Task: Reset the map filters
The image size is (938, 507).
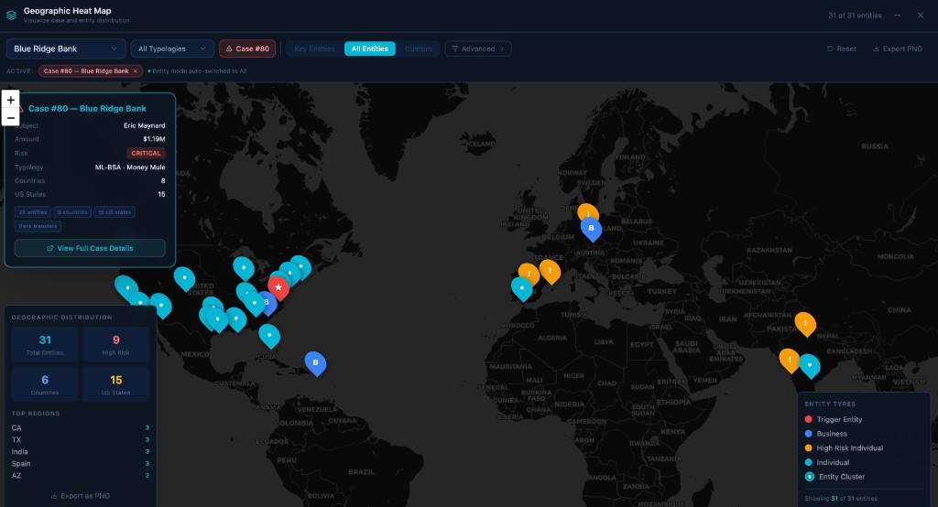Action: pos(841,49)
